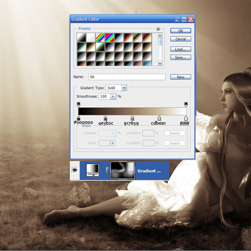Select the 917659 color stop
The height and width of the screenshot is (251, 251).
tap(132, 118)
